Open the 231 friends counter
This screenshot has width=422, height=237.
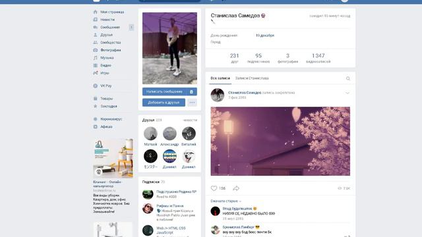pos(235,58)
